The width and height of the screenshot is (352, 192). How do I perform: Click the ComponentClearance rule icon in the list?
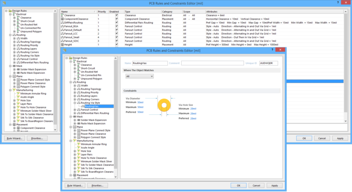pyautogui.click(x=62, y=19)
